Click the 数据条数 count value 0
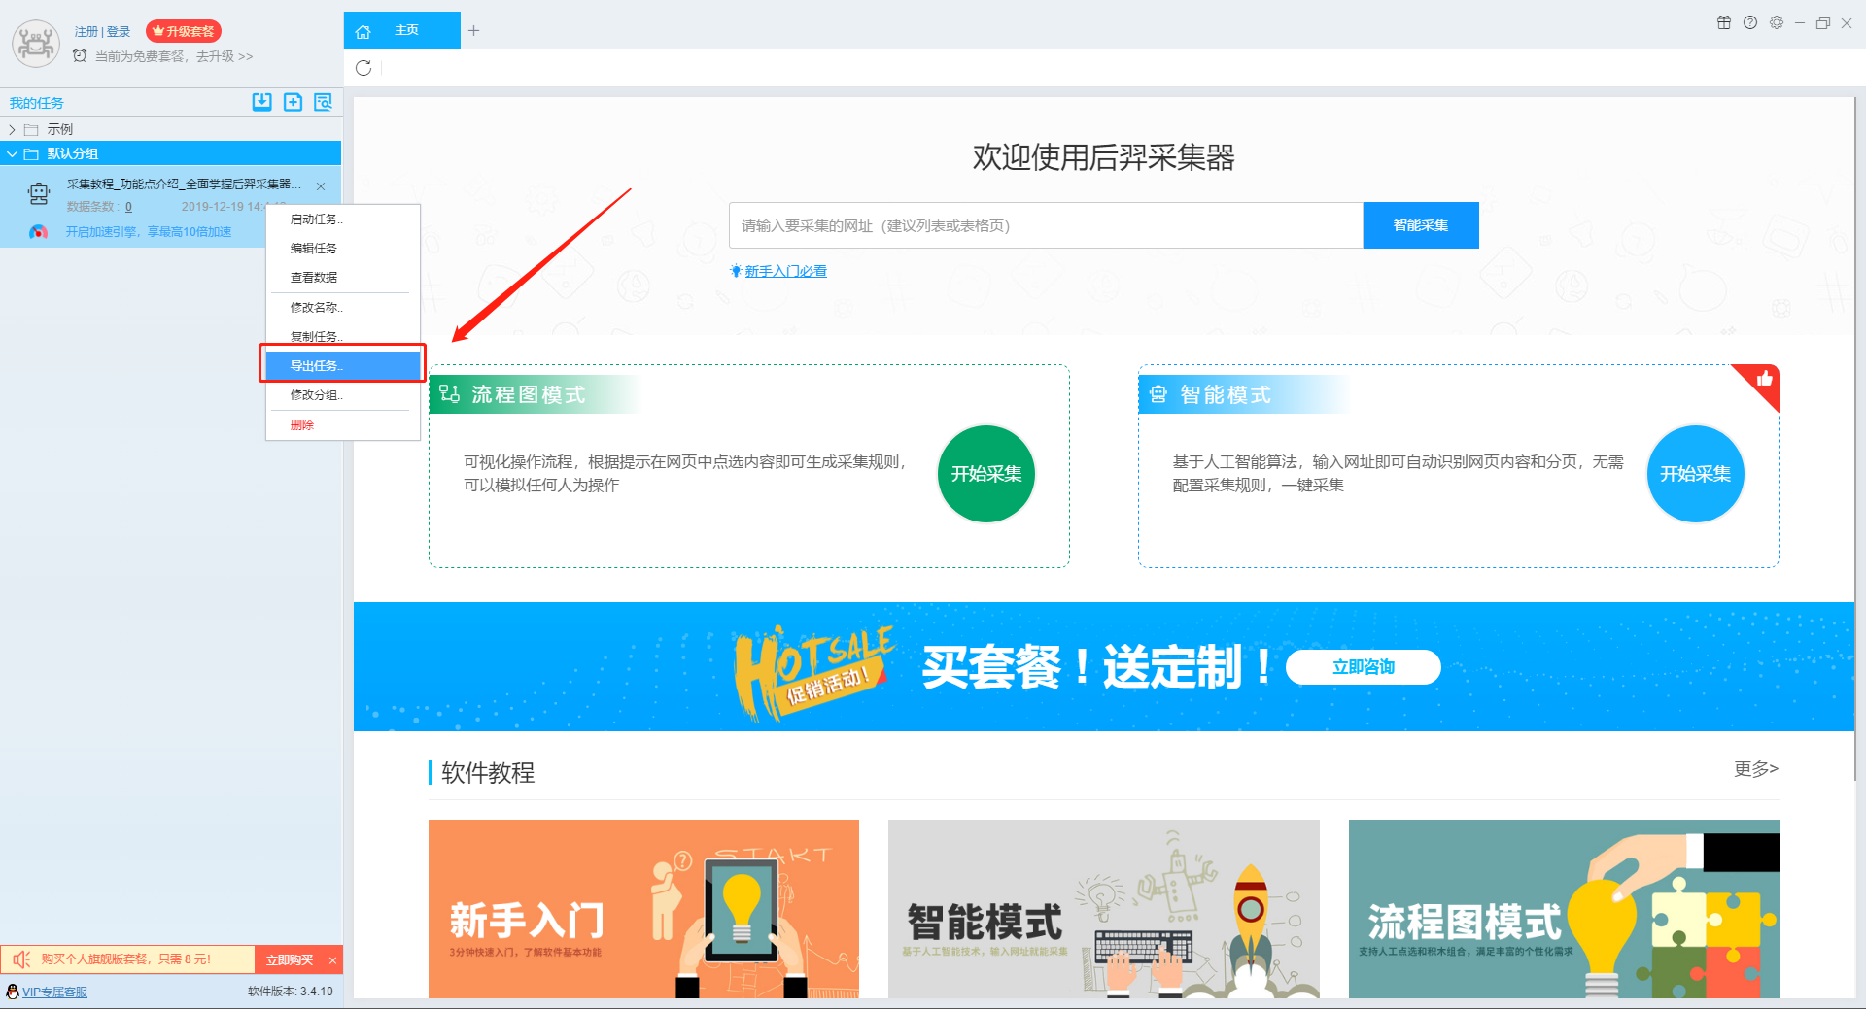The height and width of the screenshot is (1009, 1866). coord(128,207)
